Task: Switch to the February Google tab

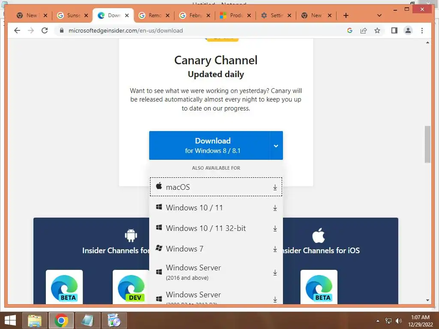Action: 194,15
